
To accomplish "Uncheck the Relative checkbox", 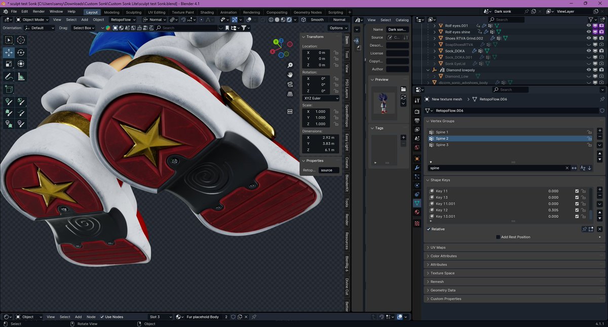I will coord(429,229).
